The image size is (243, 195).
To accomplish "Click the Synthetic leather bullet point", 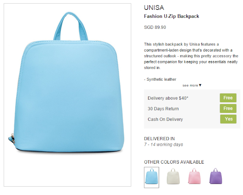I will 160,79.
